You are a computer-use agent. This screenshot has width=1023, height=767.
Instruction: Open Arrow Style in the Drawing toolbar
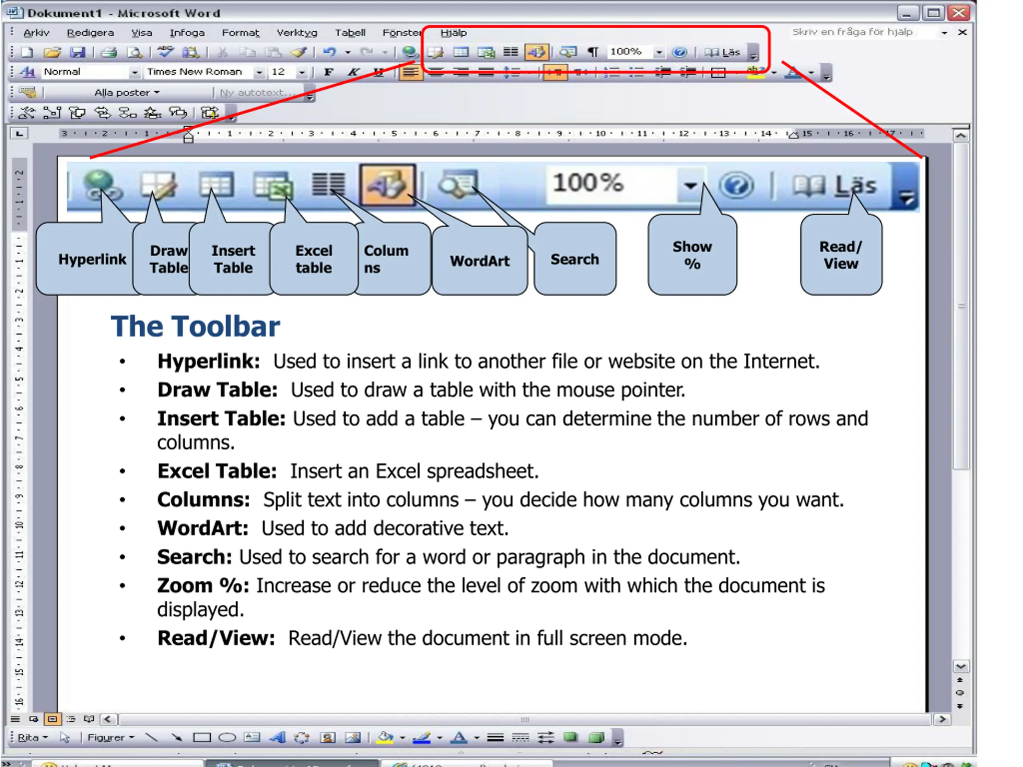[546, 737]
